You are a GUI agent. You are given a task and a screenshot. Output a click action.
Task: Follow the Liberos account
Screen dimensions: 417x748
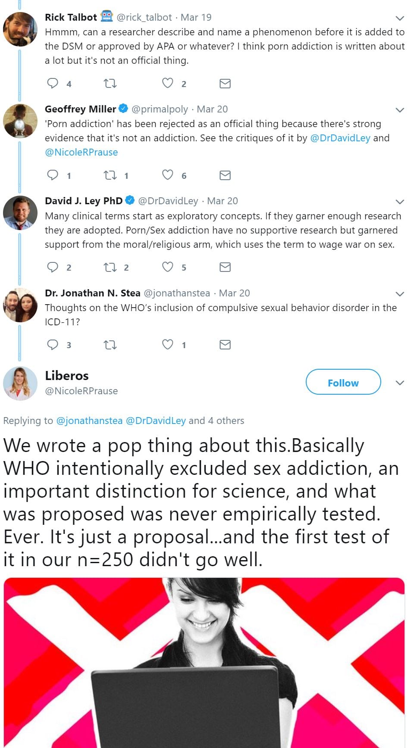tap(343, 382)
